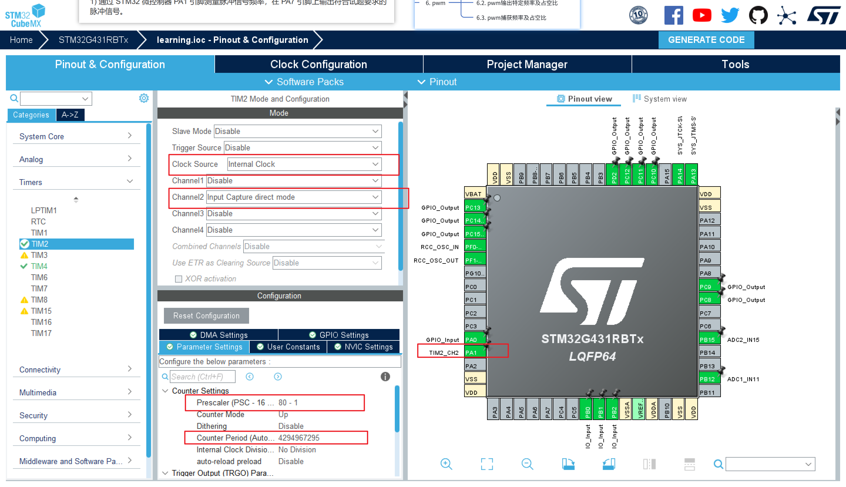
Task: Click the PA1 pin on the chip
Action: click(x=475, y=352)
